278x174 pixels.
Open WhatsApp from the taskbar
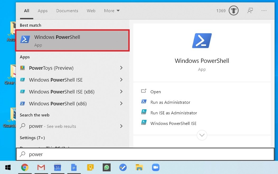tap(107, 167)
